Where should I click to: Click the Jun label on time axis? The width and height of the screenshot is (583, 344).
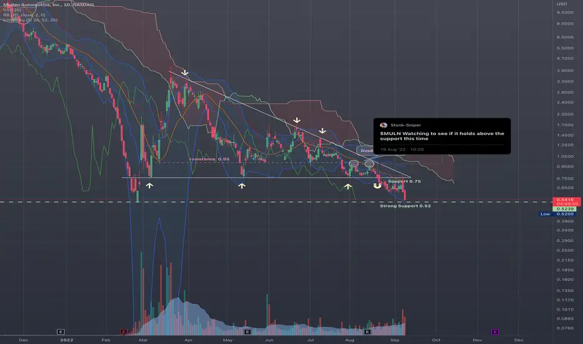(x=269, y=340)
